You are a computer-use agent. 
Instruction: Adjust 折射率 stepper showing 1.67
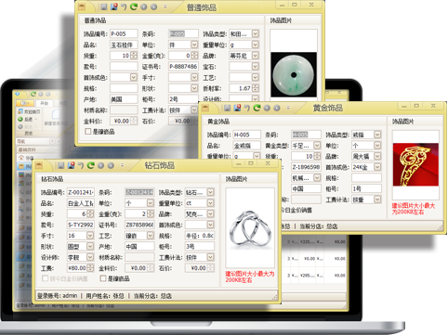[x=256, y=88]
